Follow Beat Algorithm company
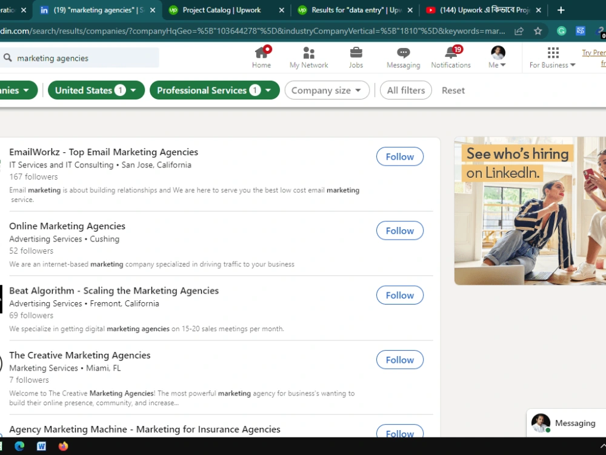The width and height of the screenshot is (606, 455). (399, 295)
